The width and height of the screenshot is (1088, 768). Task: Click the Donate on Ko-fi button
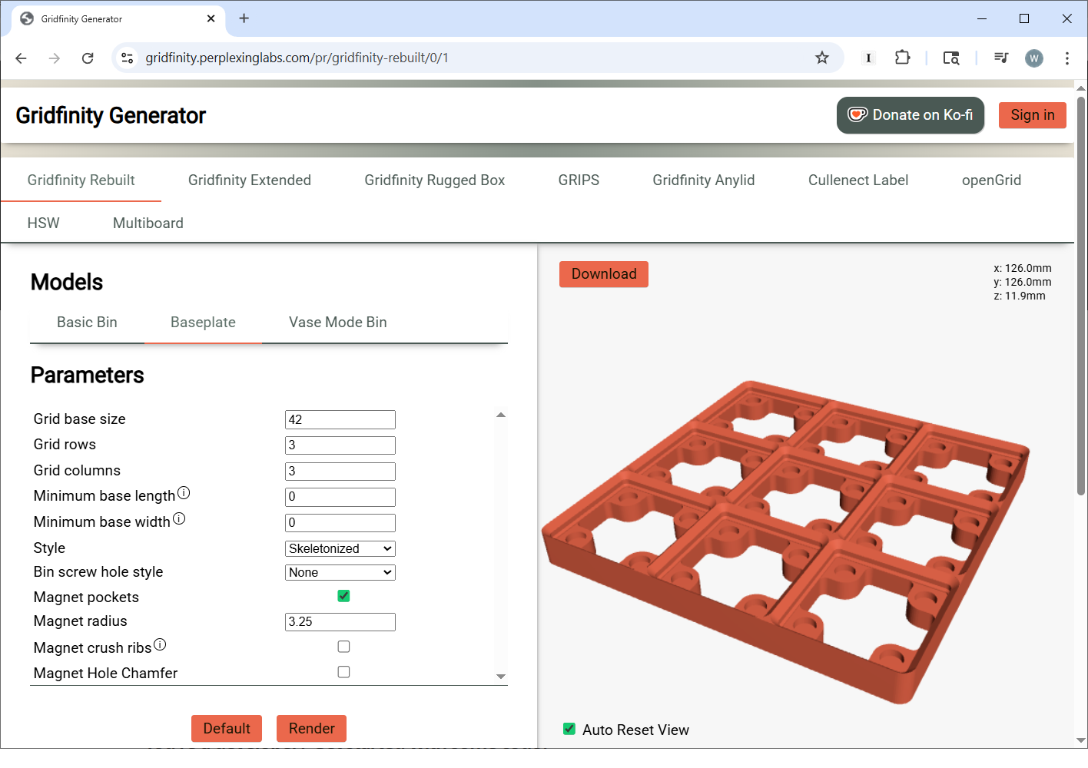pos(911,115)
